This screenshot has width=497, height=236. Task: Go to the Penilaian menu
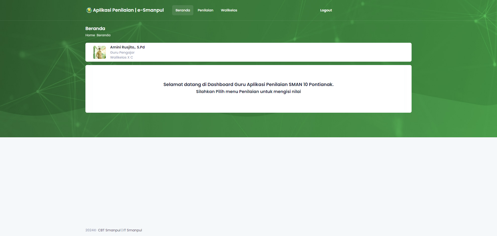point(205,10)
